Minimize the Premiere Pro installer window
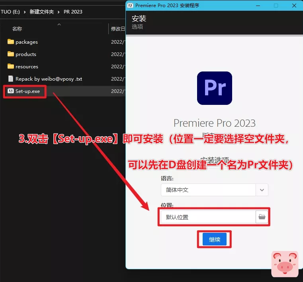This screenshot has width=303, height=282. pyautogui.click(x=258, y=6)
